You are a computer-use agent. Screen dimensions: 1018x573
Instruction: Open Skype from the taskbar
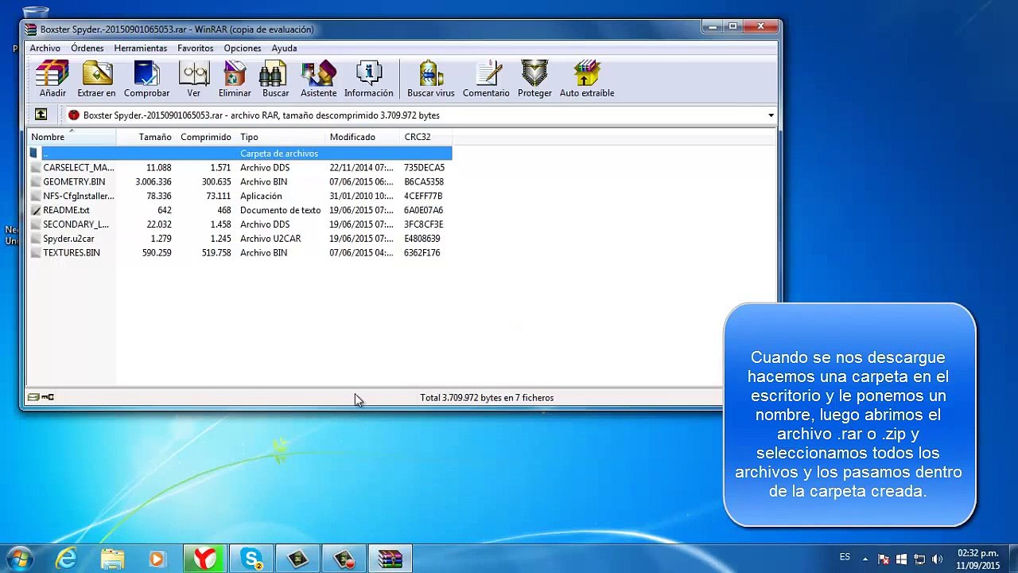[251, 559]
